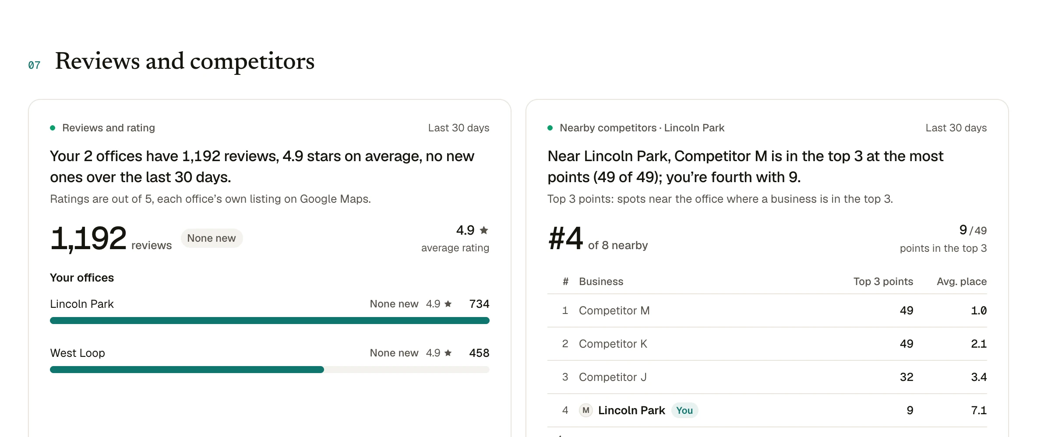Click 'Last 30 days' in Reviews and rating card
Image resolution: width=1037 pixels, height=437 pixels.
(x=459, y=128)
